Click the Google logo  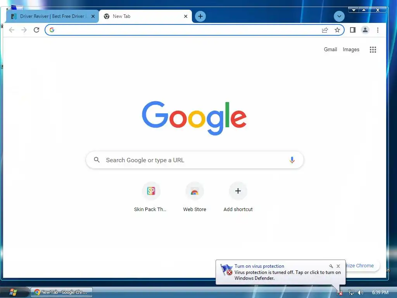194,118
